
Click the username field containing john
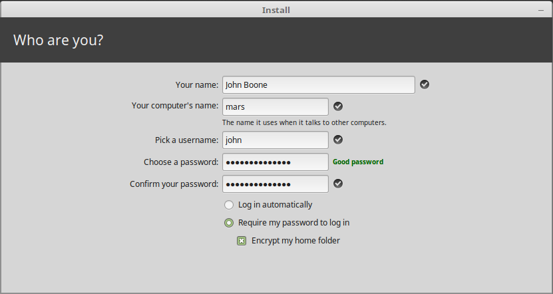pyautogui.click(x=275, y=140)
